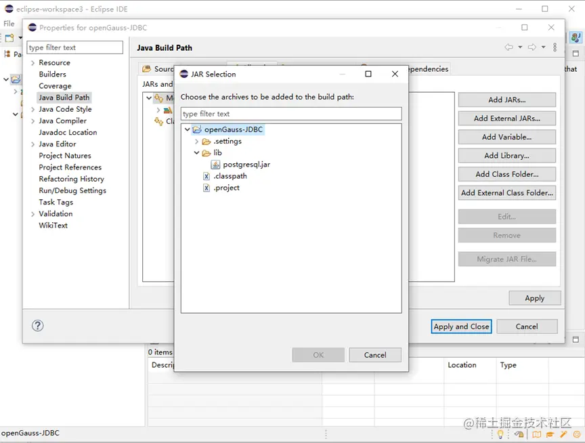Expand the Java Editor category

[x=32, y=144]
